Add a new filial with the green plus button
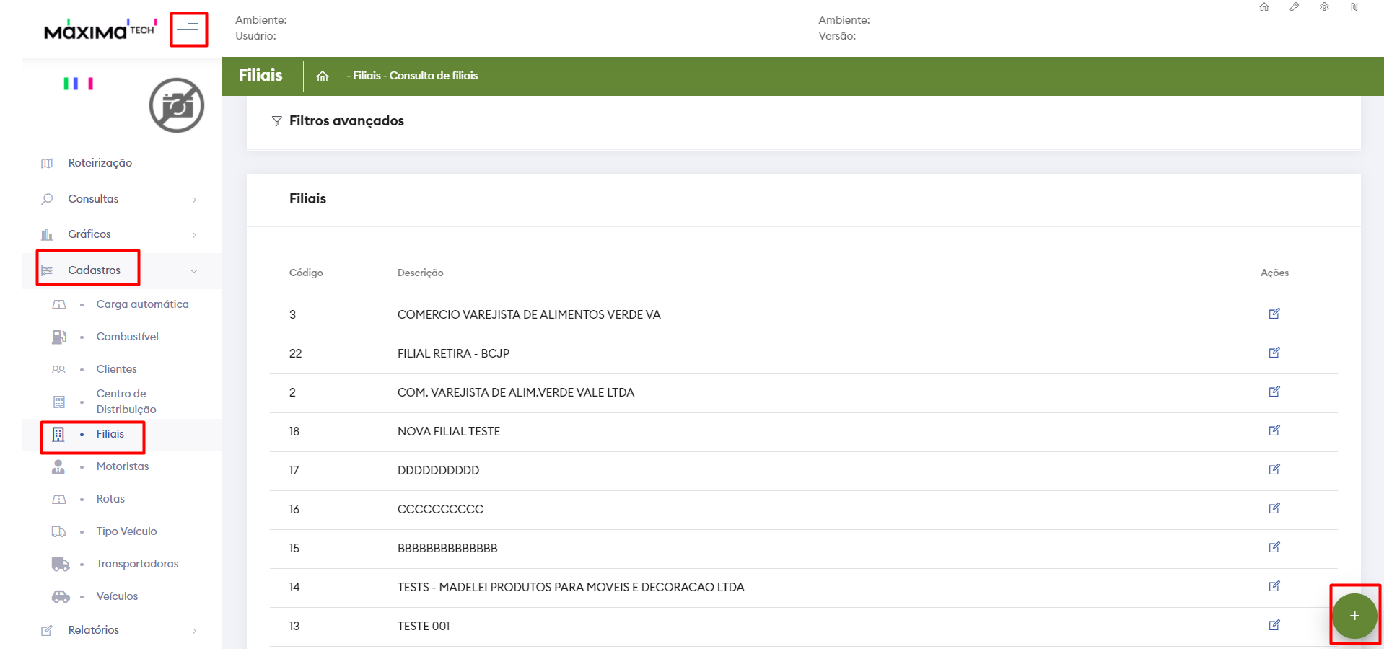This screenshot has width=1384, height=659. [1354, 616]
